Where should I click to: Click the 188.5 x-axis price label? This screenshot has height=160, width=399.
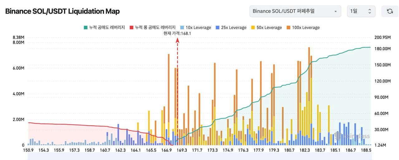click(x=366, y=150)
